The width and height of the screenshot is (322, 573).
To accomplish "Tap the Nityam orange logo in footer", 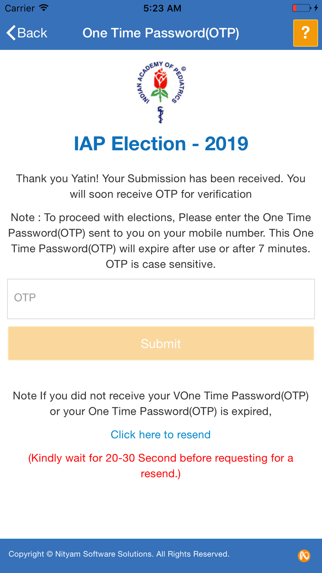I will point(304,556).
